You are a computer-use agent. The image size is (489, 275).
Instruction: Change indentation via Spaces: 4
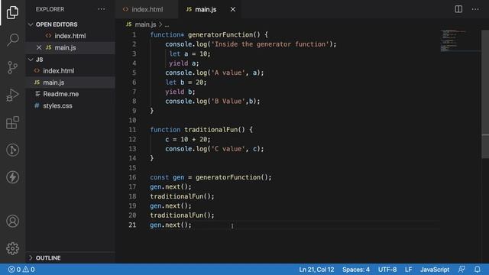[356, 270]
